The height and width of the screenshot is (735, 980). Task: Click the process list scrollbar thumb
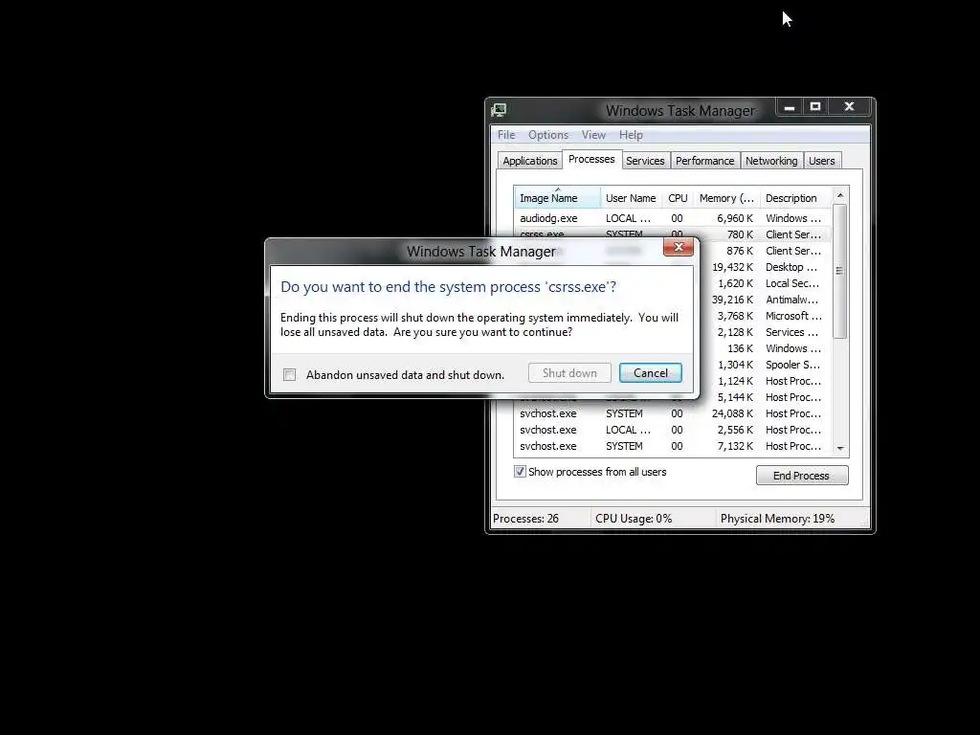[840, 271]
